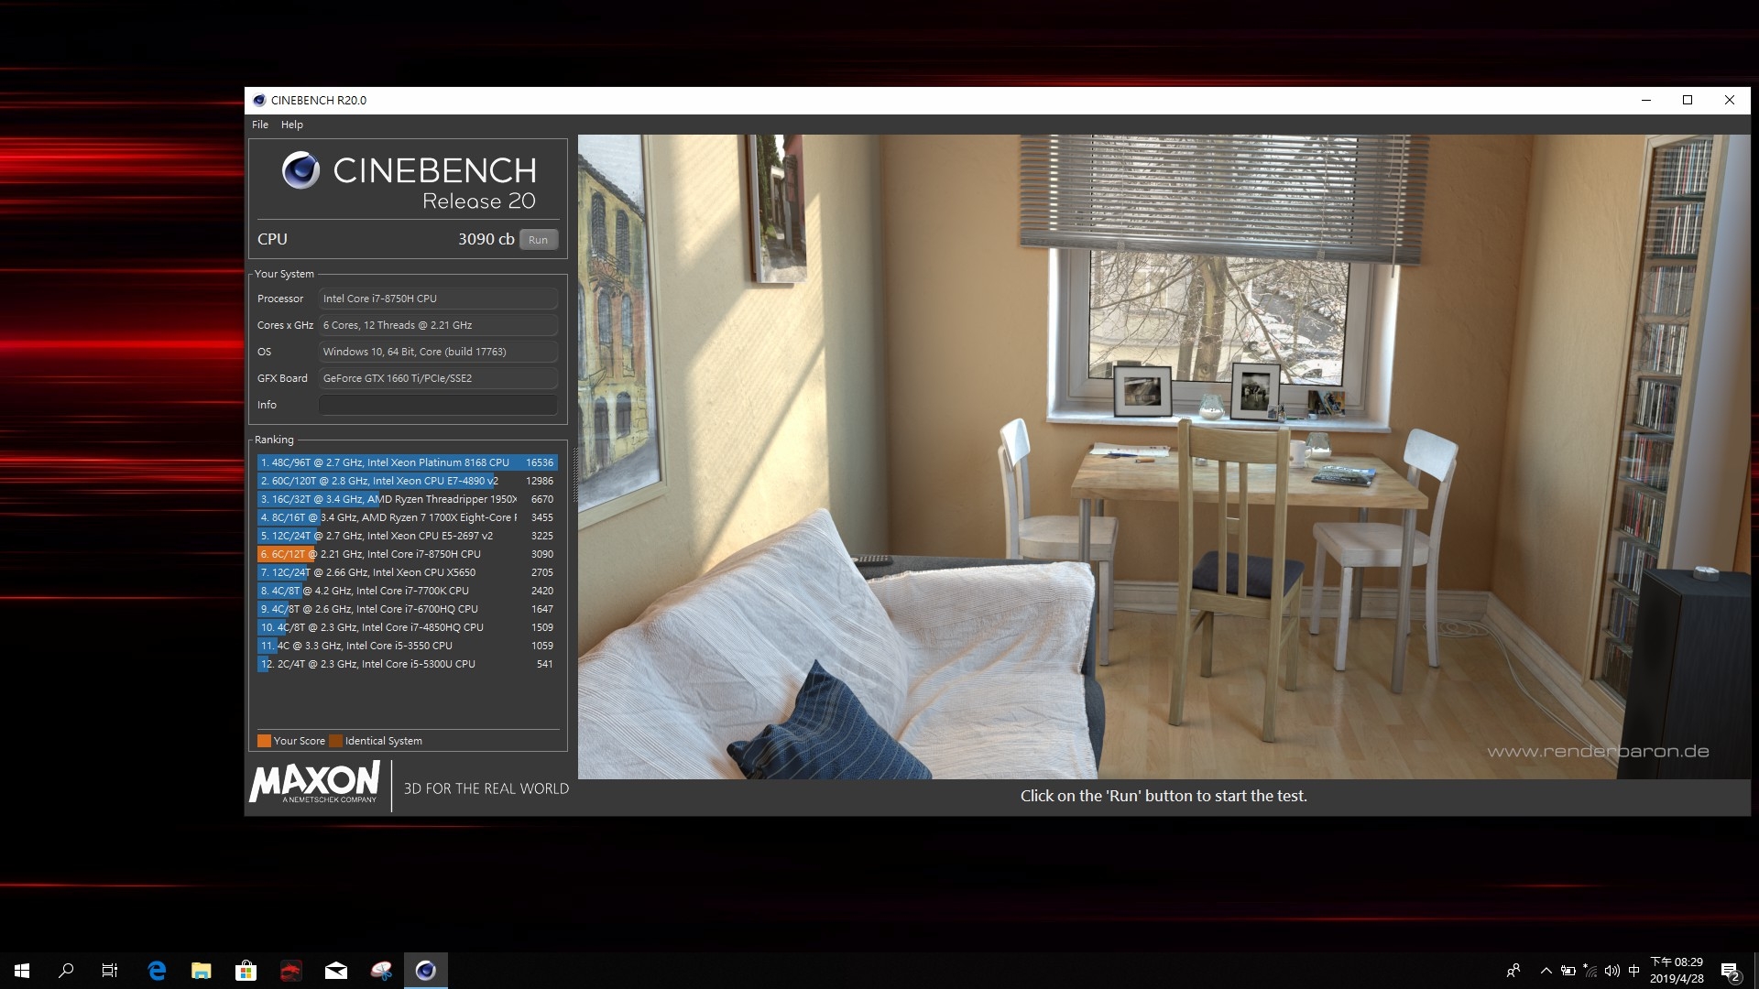The width and height of the screenshot is (1759, 989).
Task: Open the Help menu
Action: point(291,125)
